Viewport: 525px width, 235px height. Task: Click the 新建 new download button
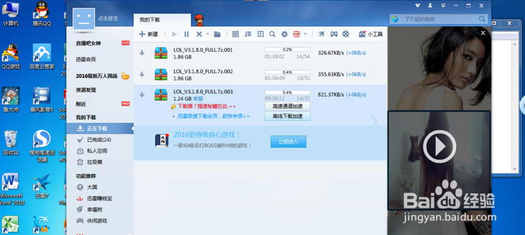148,34
